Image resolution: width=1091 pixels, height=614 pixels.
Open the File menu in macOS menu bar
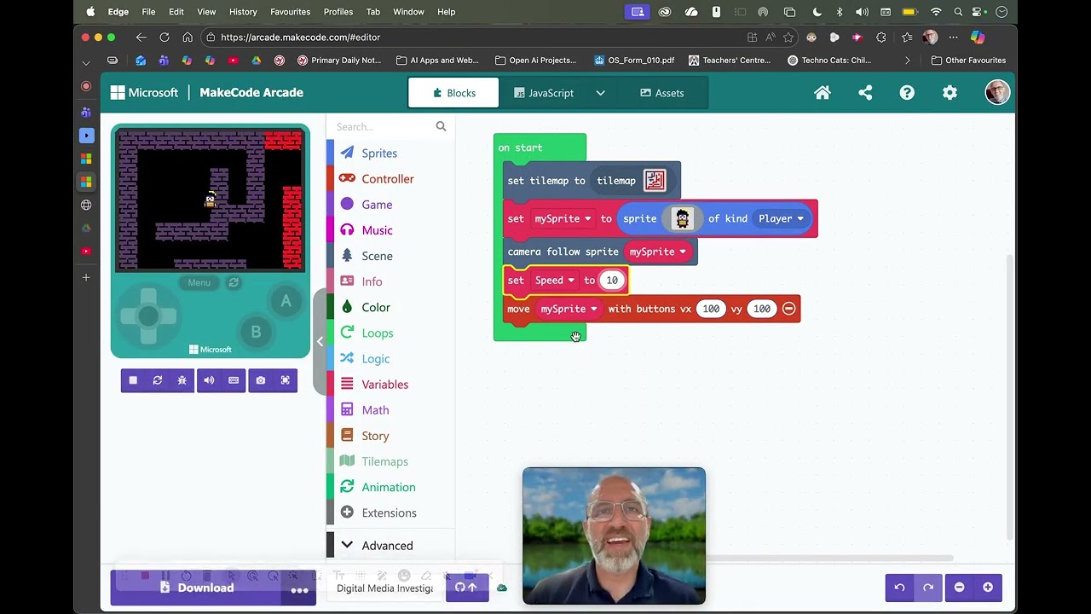coord(148,12)
